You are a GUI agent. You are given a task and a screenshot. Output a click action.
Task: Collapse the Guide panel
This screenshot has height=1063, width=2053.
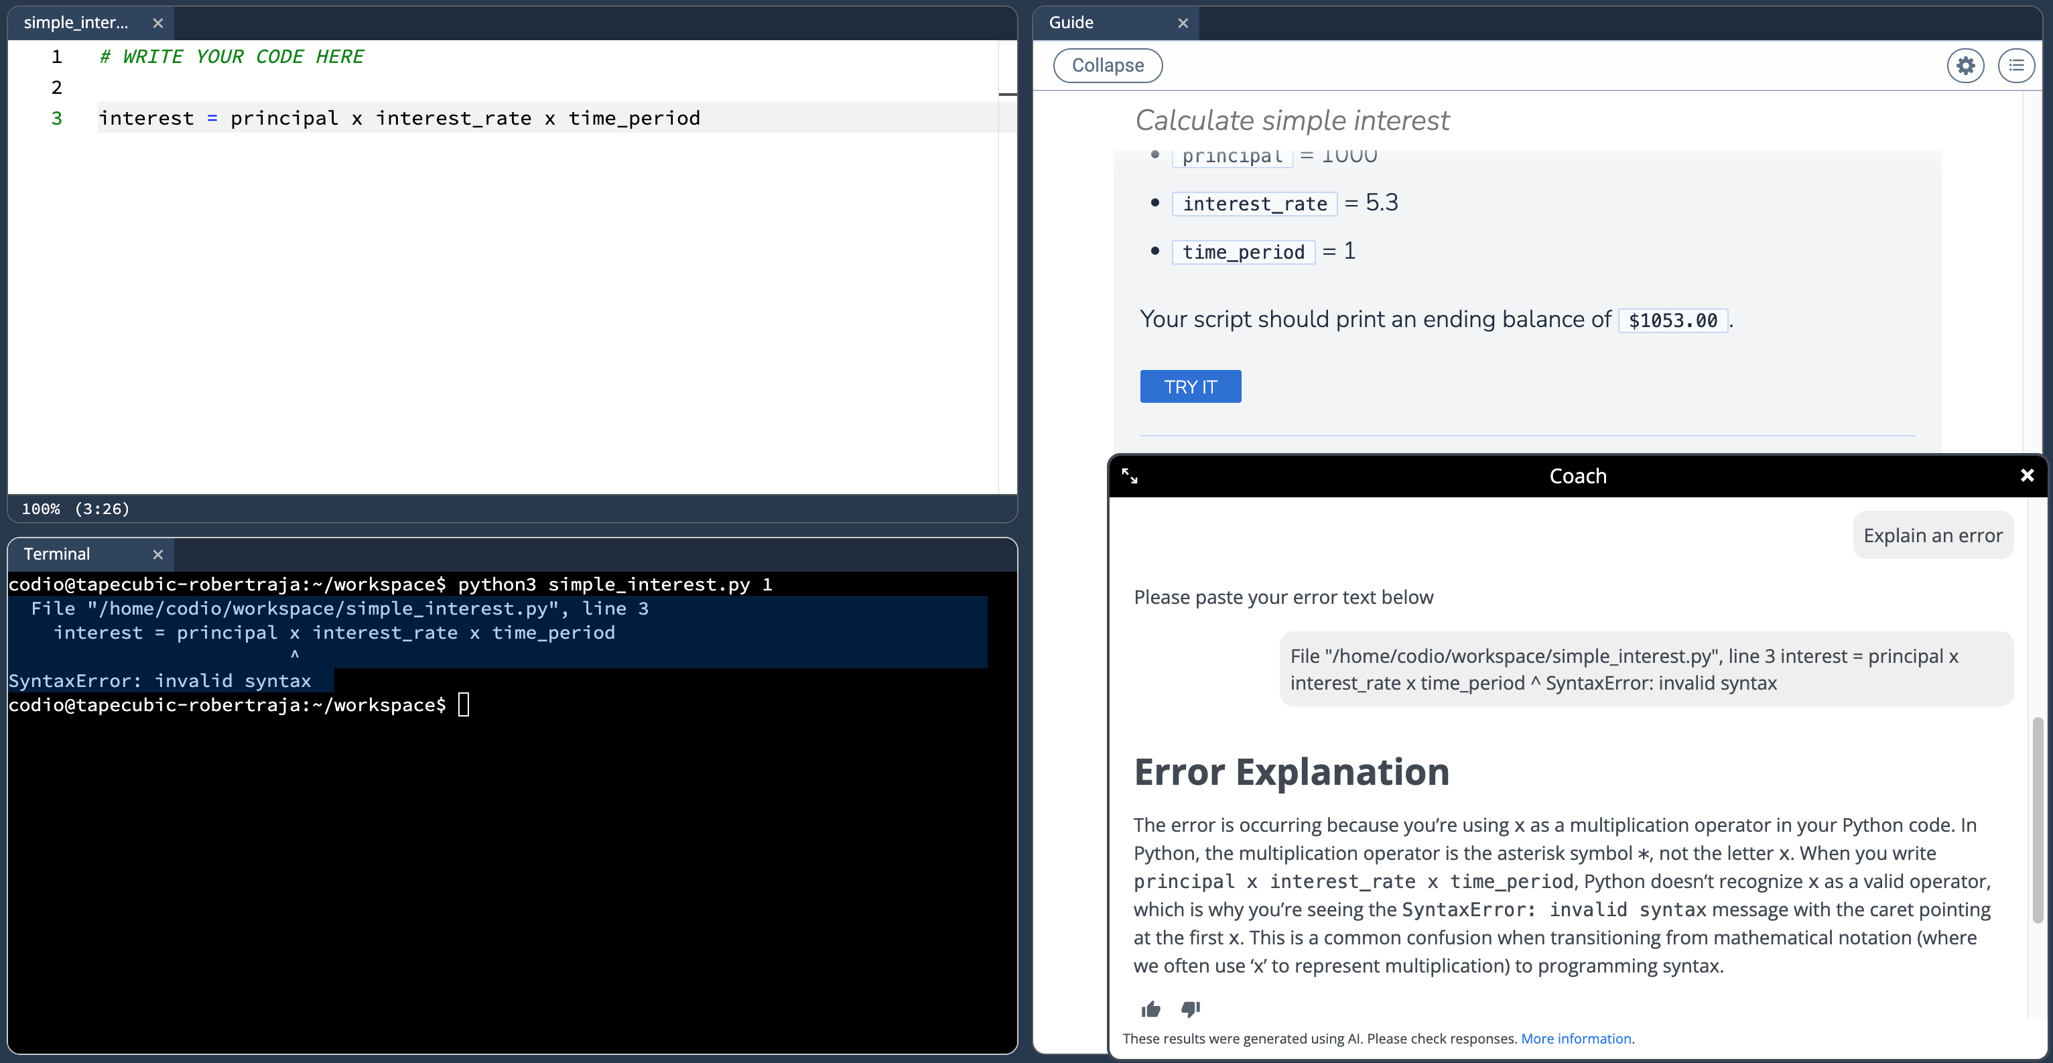coord(1107,66)
